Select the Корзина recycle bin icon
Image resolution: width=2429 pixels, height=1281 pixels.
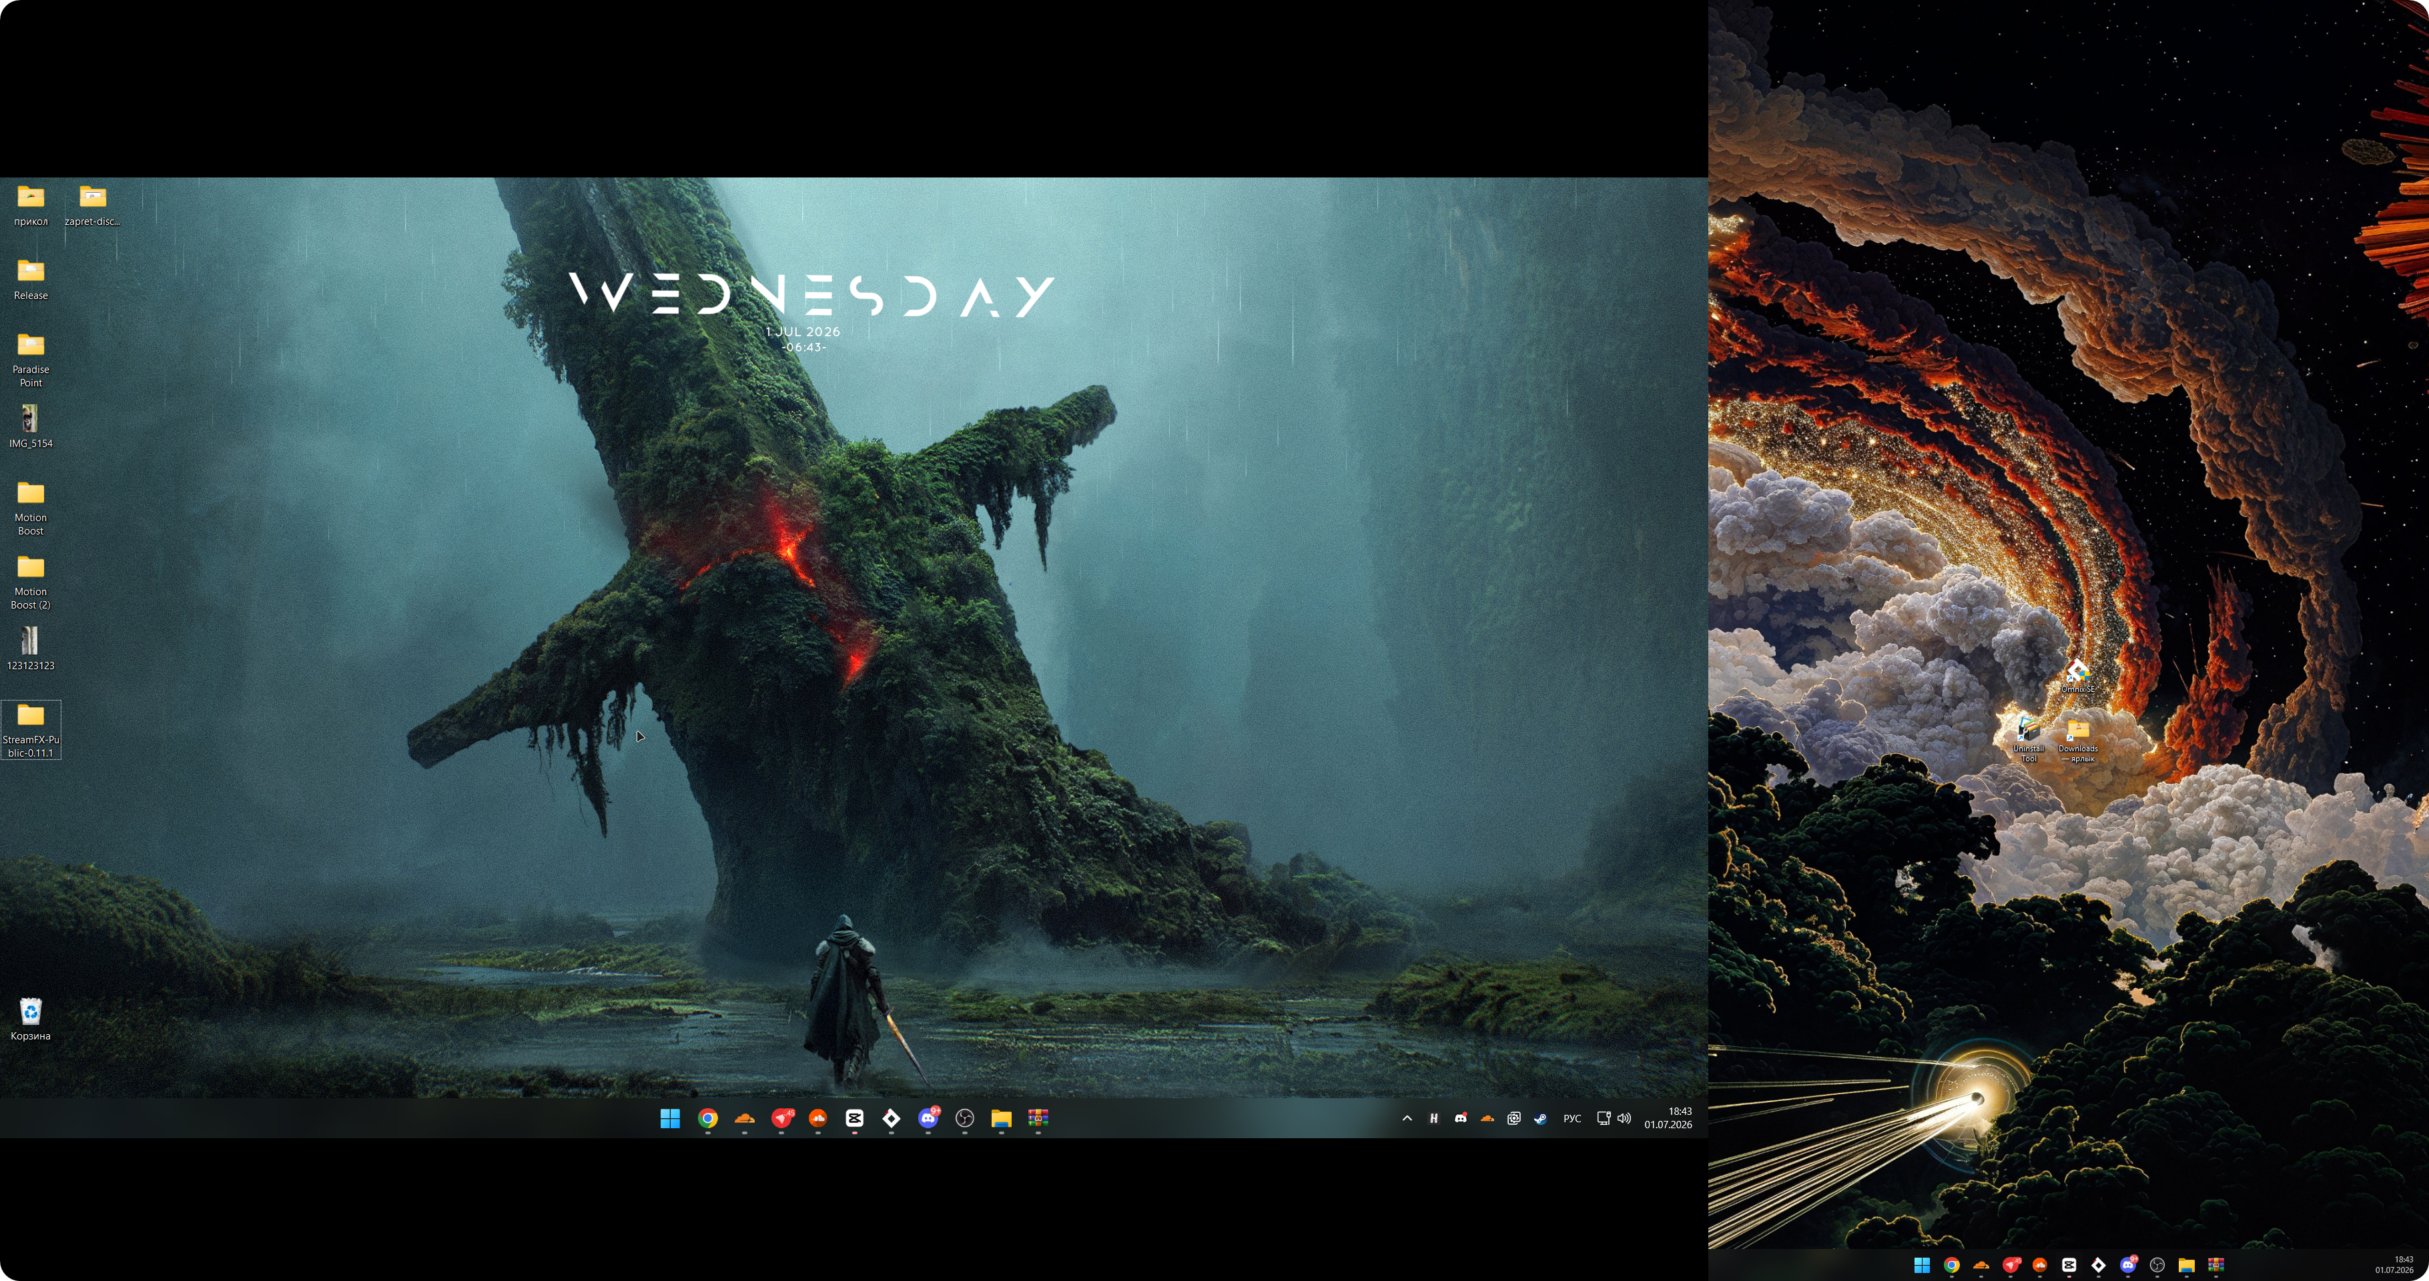click(x=31, y=1020)
